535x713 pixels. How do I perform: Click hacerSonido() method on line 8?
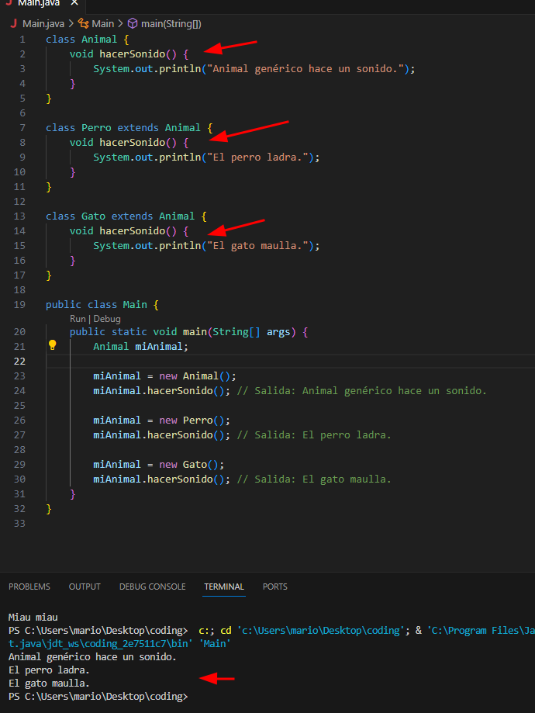pos(138,142)
